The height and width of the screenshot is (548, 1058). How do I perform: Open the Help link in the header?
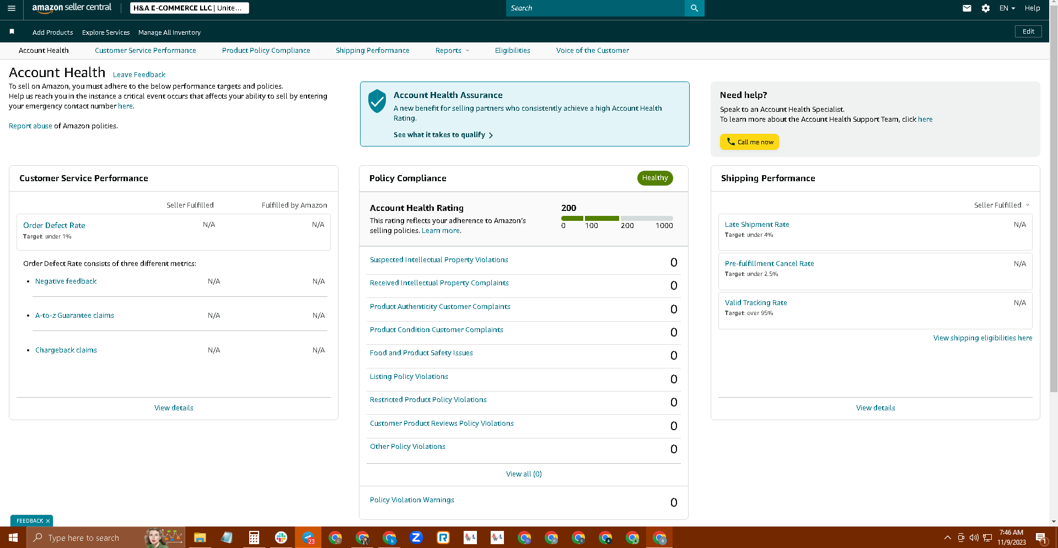click(1032, 8)
